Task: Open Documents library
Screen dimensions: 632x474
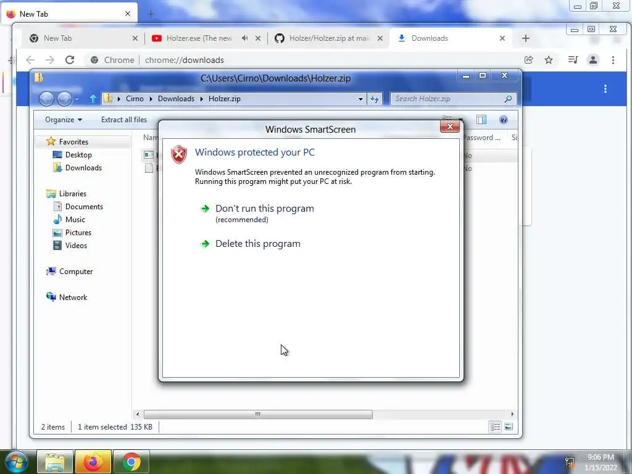Action: tap(84, 206)
